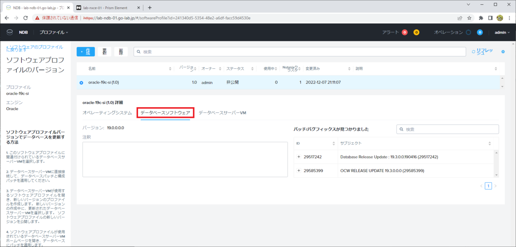This screenshot has height=247, width=516.
Task: Go to previous page of patches
Action: (481, 186)
